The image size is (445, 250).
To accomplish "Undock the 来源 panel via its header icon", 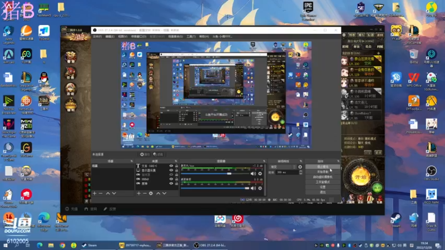I will click(x=176, y=161).
